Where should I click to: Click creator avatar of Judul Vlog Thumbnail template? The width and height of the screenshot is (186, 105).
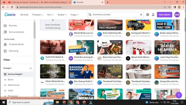pos(157,58)
